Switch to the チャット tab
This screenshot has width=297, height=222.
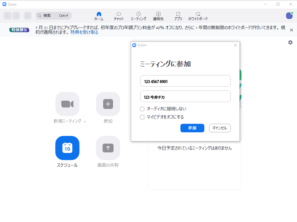pyautogui.click(x=119, y=16)
